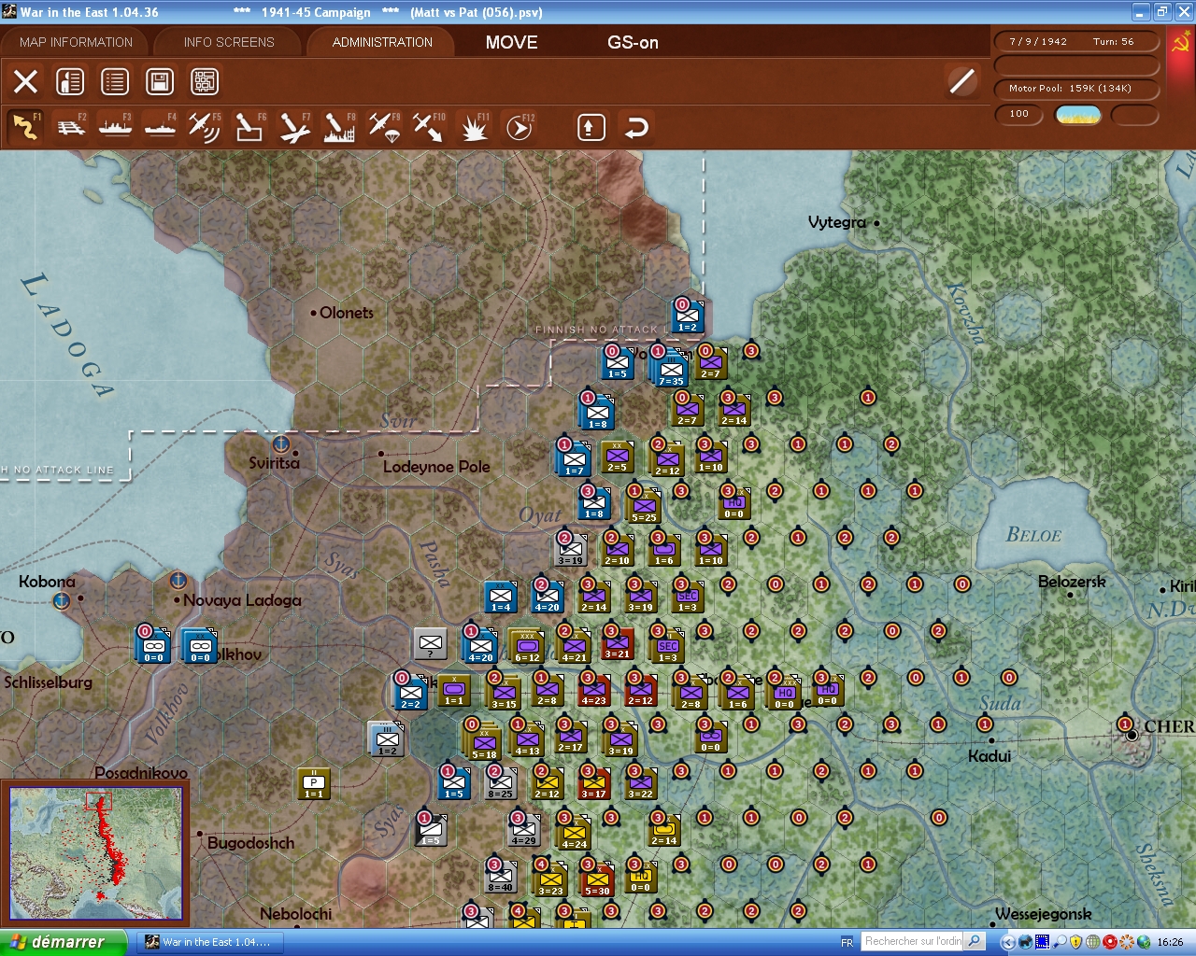Click the yellow security shield tray icon
Viewport: 1196px width, 956px height.
pyautogui.click(x=1076, y=942)
